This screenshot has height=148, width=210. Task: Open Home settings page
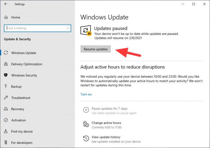(16, 17)
